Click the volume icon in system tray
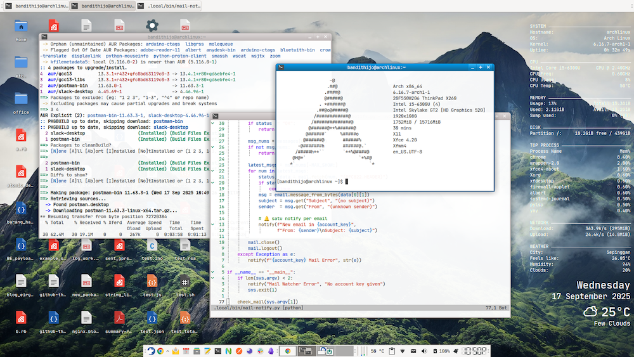The image size is (634, 357). 424,351
